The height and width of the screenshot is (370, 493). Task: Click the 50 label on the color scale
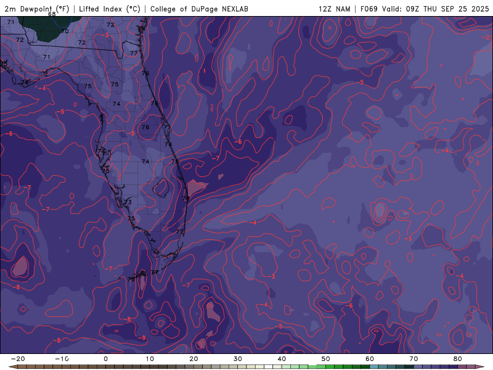coord(326,359)
